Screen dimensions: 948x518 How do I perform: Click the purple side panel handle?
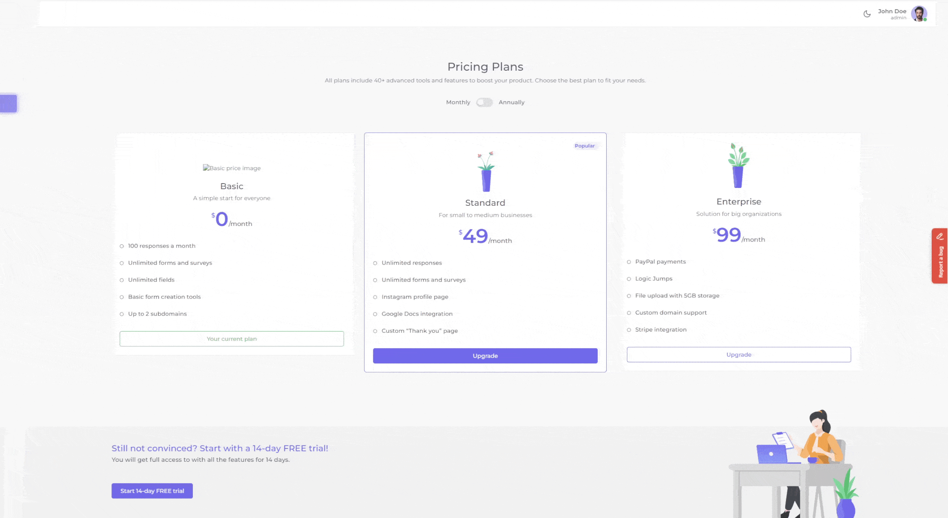tap(9, 103)
